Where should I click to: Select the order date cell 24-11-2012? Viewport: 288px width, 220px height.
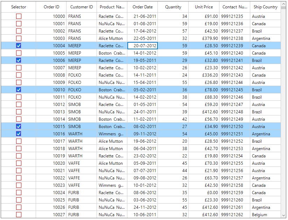pos(142,207)
